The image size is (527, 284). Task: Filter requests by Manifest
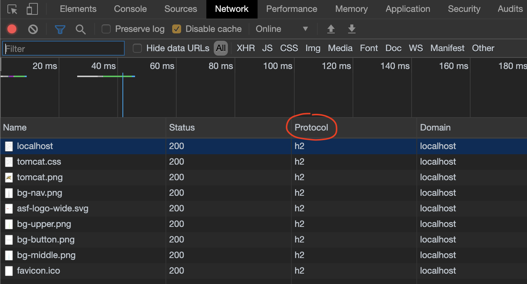click(x=448, y=48)
